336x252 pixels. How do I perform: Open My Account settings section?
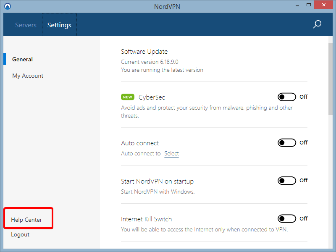(28, 76)
